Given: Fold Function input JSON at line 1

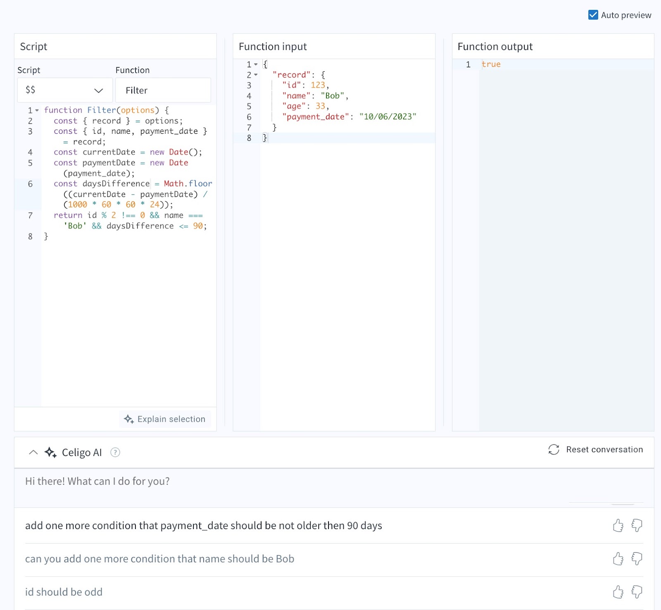Looking at the screenshot, I should pos(256,64).
